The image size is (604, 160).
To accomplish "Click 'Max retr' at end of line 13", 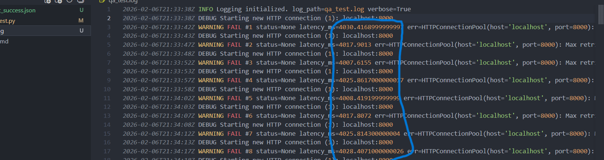I will [580, 116].
